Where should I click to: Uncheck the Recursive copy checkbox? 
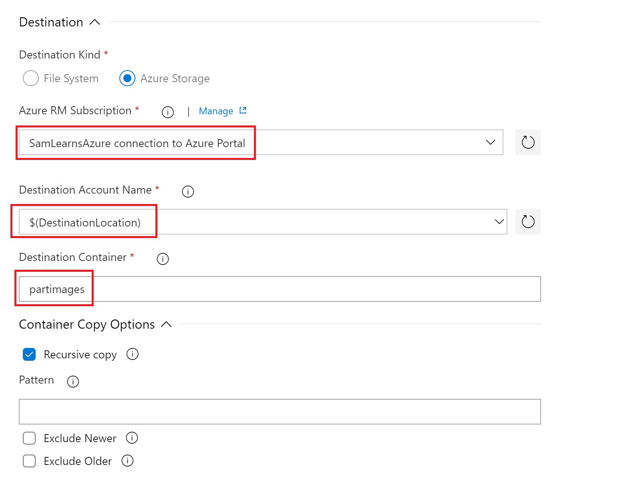tap(29, 355)
